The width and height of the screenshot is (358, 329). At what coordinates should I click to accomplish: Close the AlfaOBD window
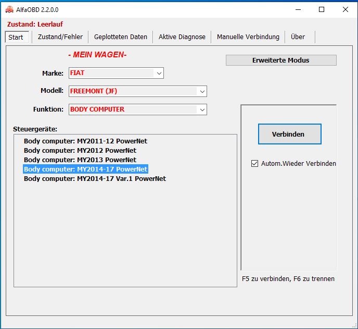[346, 9]
